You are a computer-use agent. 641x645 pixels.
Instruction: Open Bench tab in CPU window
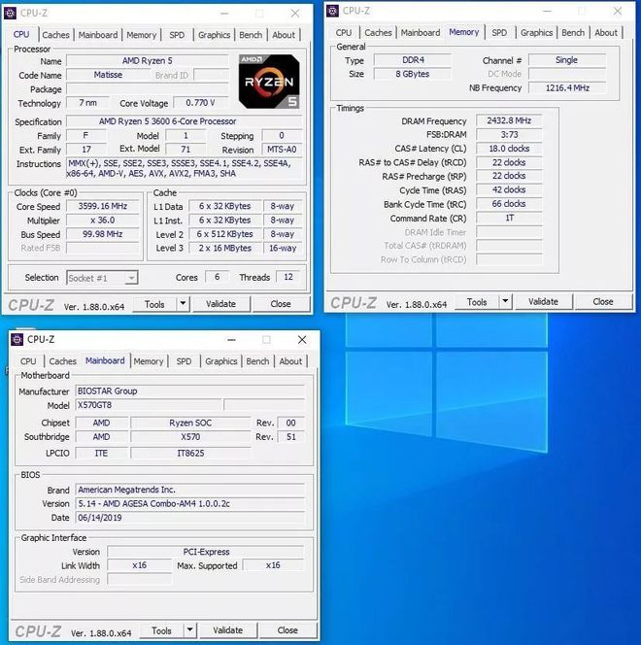pos(251,35)
